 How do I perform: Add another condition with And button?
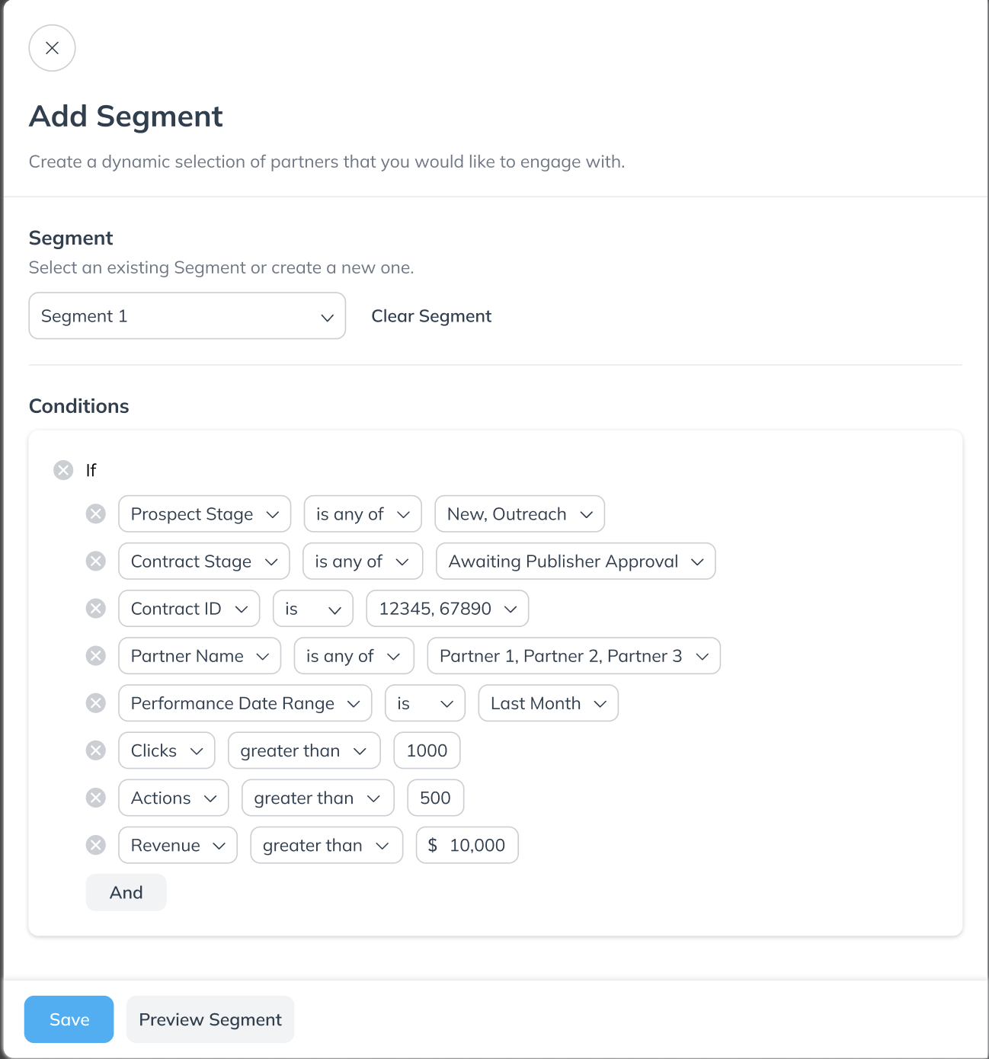[x=126, y=892]
